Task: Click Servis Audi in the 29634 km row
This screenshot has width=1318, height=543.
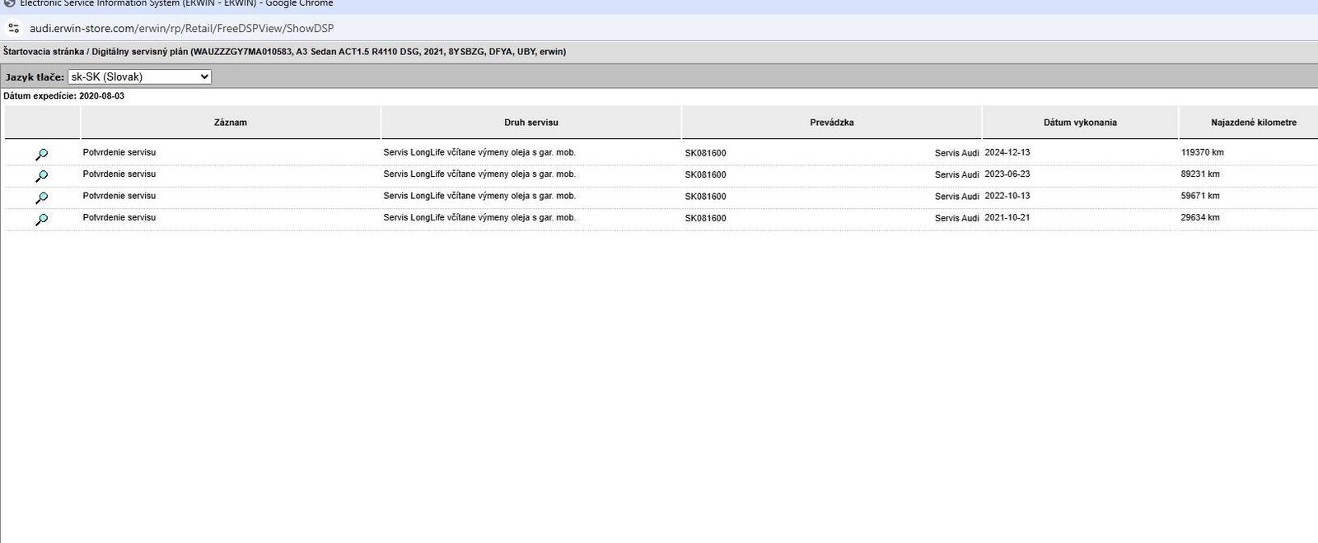Action: point(957,218)
